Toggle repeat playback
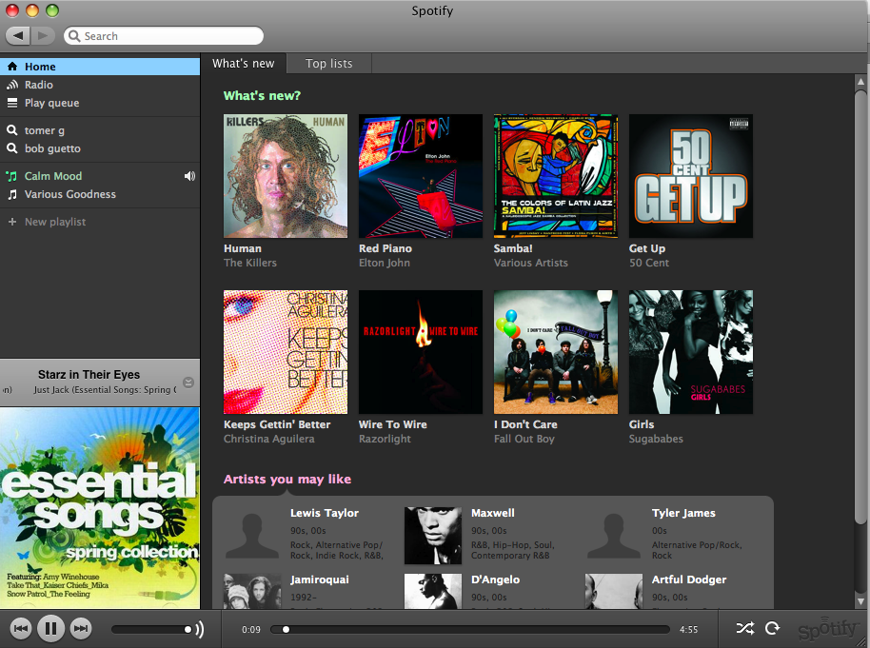 click(x=772, y=628)
